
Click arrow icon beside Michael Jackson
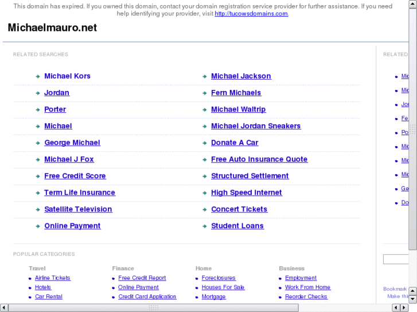point(205,77)
